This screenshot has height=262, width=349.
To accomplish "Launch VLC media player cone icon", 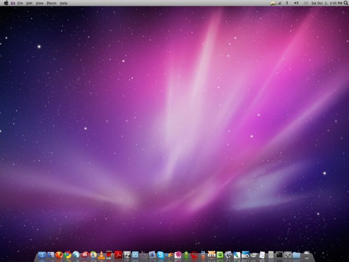I will pyautogui.click(x=101, y=255).
